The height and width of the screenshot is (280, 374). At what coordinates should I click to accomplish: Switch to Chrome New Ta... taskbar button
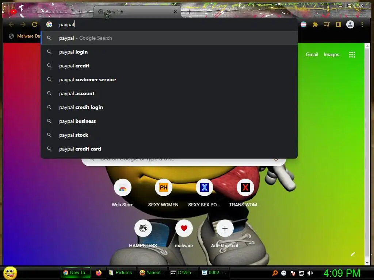pyautogui.click(x=76, y=273)
